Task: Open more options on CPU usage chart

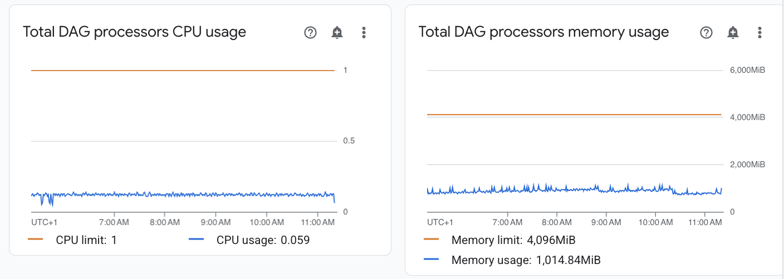Action: pyautogui.click(x=364, y=33)
